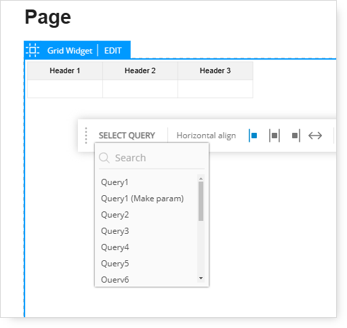Select left horizontal align icon
This screenshot has width=347, height=328.
tap(253, 136)
